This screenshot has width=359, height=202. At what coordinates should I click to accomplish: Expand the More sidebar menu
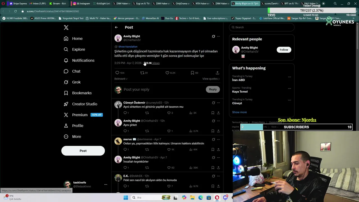(72, 137)
